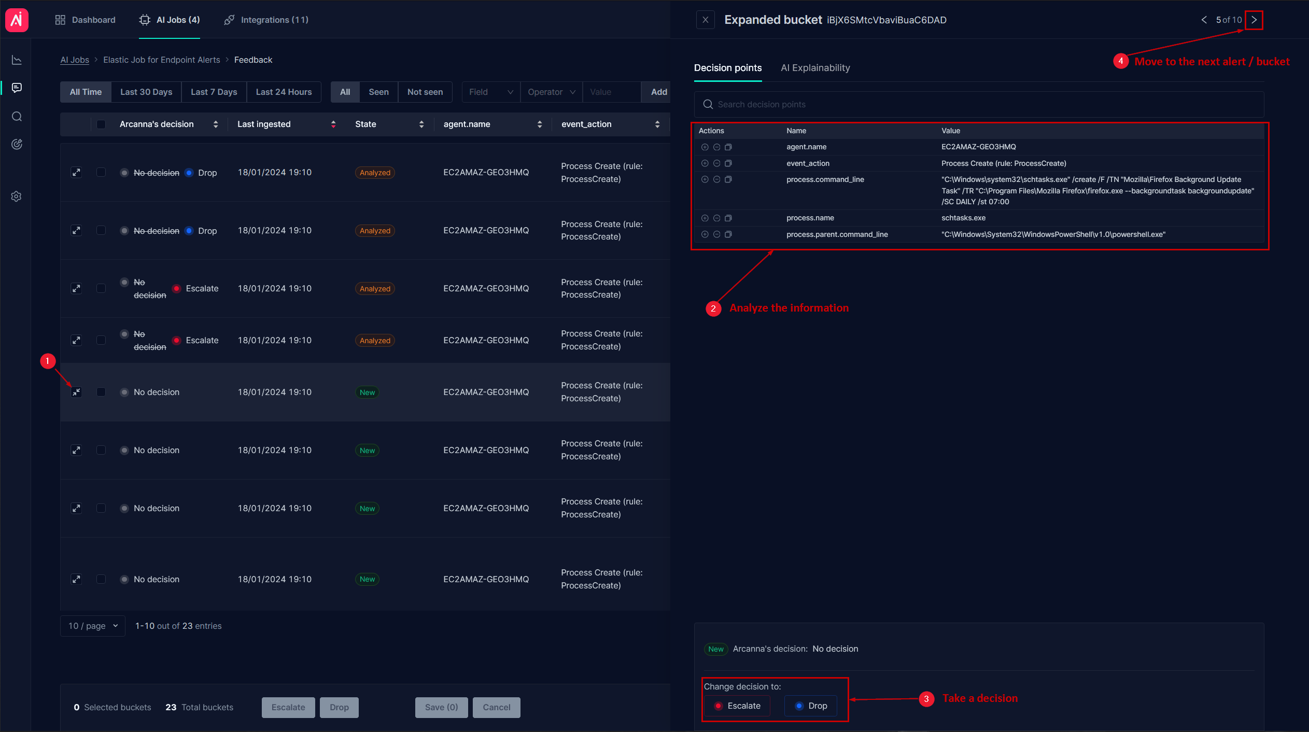
Task: Open the Operator filter dropdown
Action: 552,92
